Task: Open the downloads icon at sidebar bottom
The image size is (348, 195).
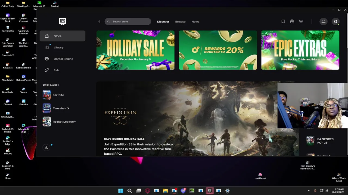Action: click(x=46, y=147)
